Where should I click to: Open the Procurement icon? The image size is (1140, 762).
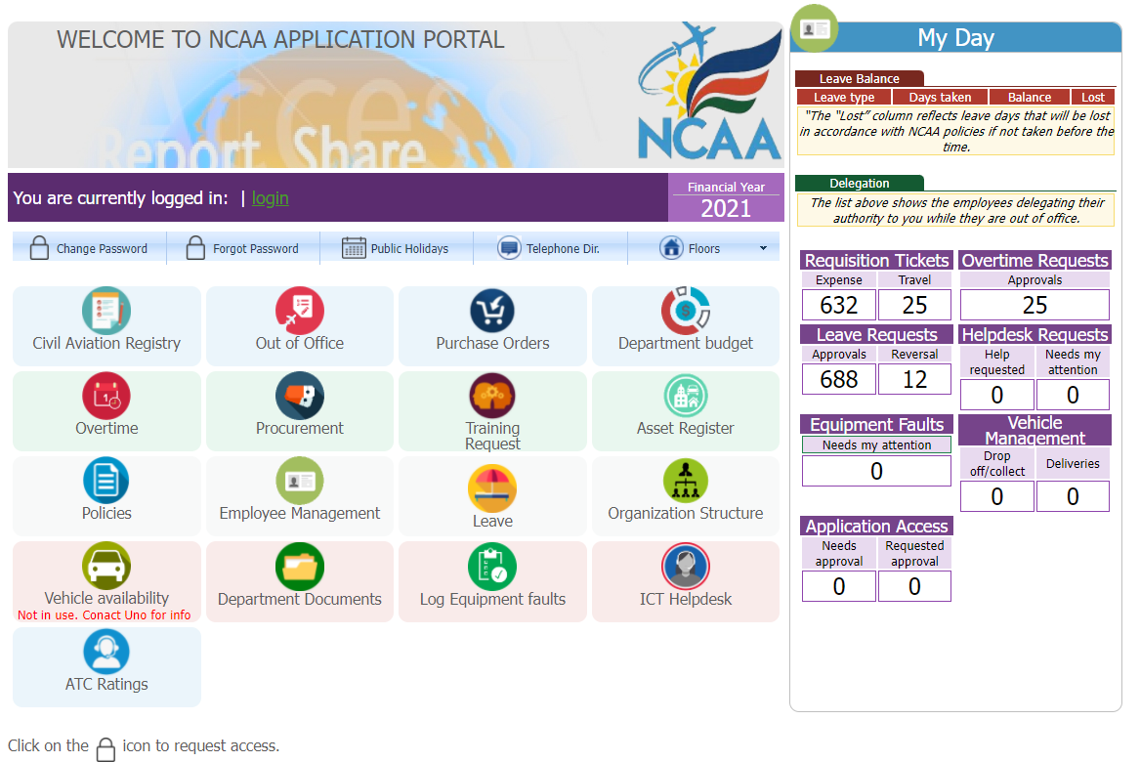[300, 396]
